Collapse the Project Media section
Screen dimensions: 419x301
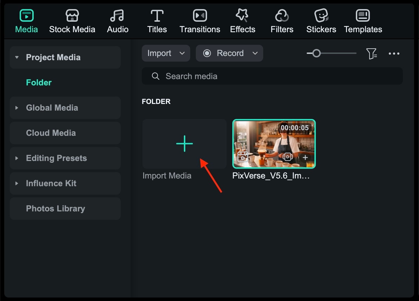pos(16,57)
